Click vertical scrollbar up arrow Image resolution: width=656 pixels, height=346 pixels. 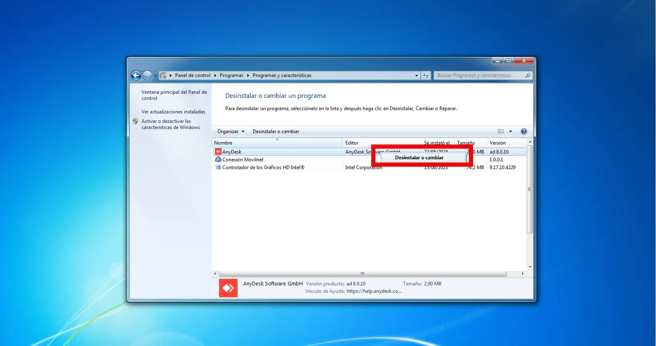pos(530,142)
